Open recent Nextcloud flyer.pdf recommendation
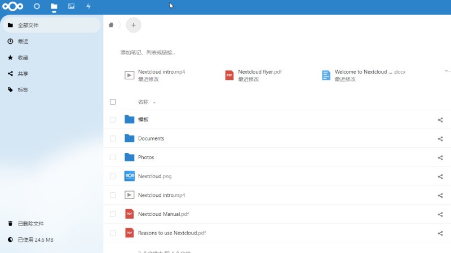Screen dimensions: 451x253 tap(254, 75)
